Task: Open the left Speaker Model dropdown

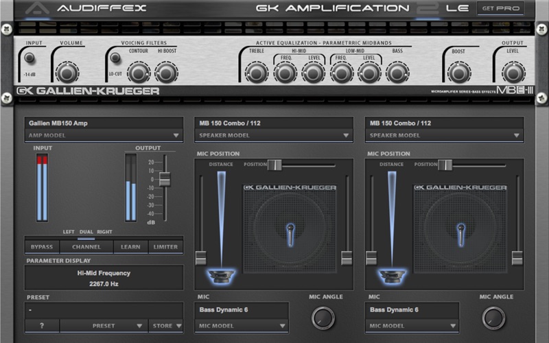Action: tap(274, 135)
